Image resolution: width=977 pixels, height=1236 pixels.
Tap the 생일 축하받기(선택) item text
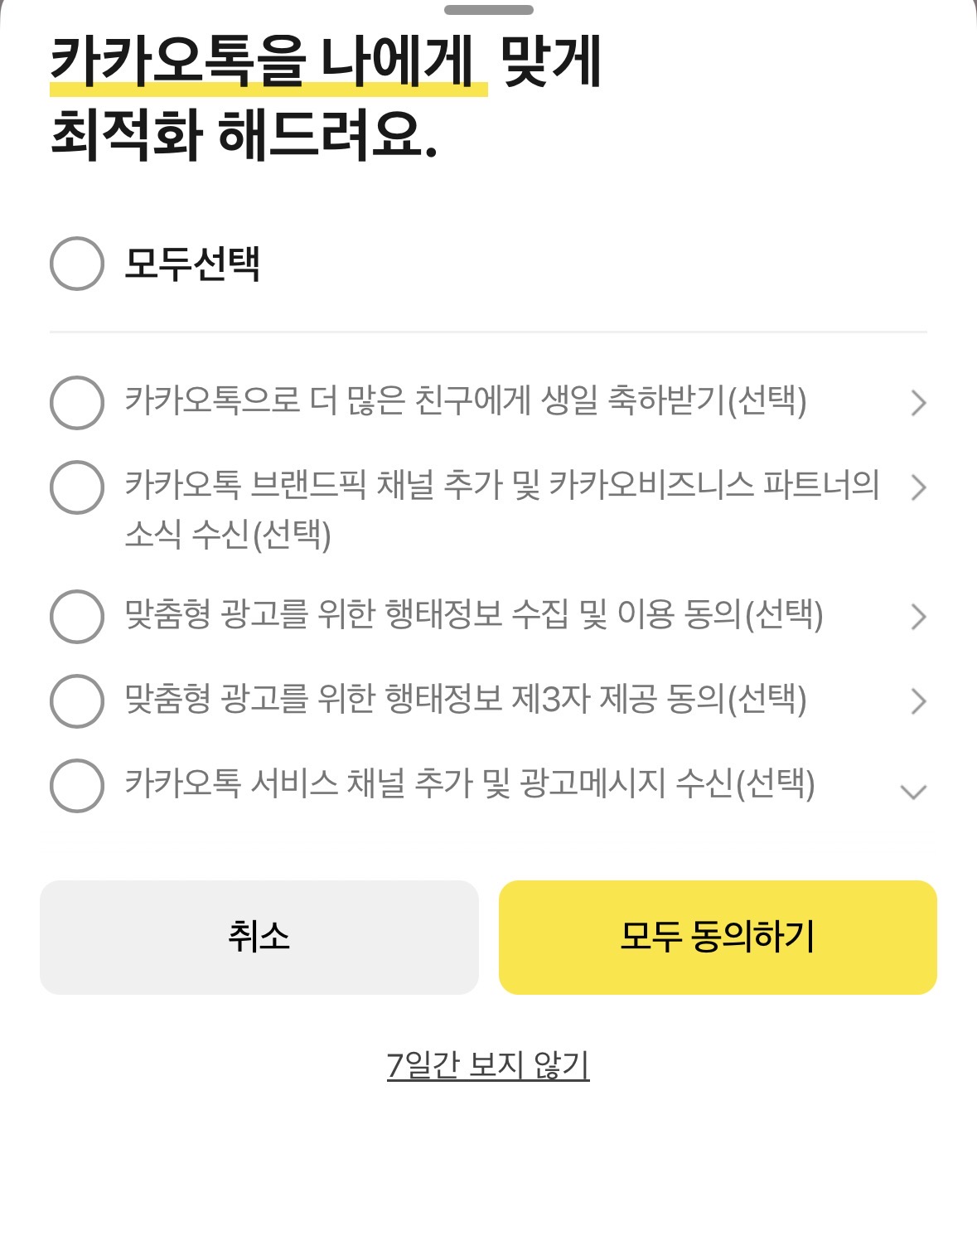(x=465, y=401)
